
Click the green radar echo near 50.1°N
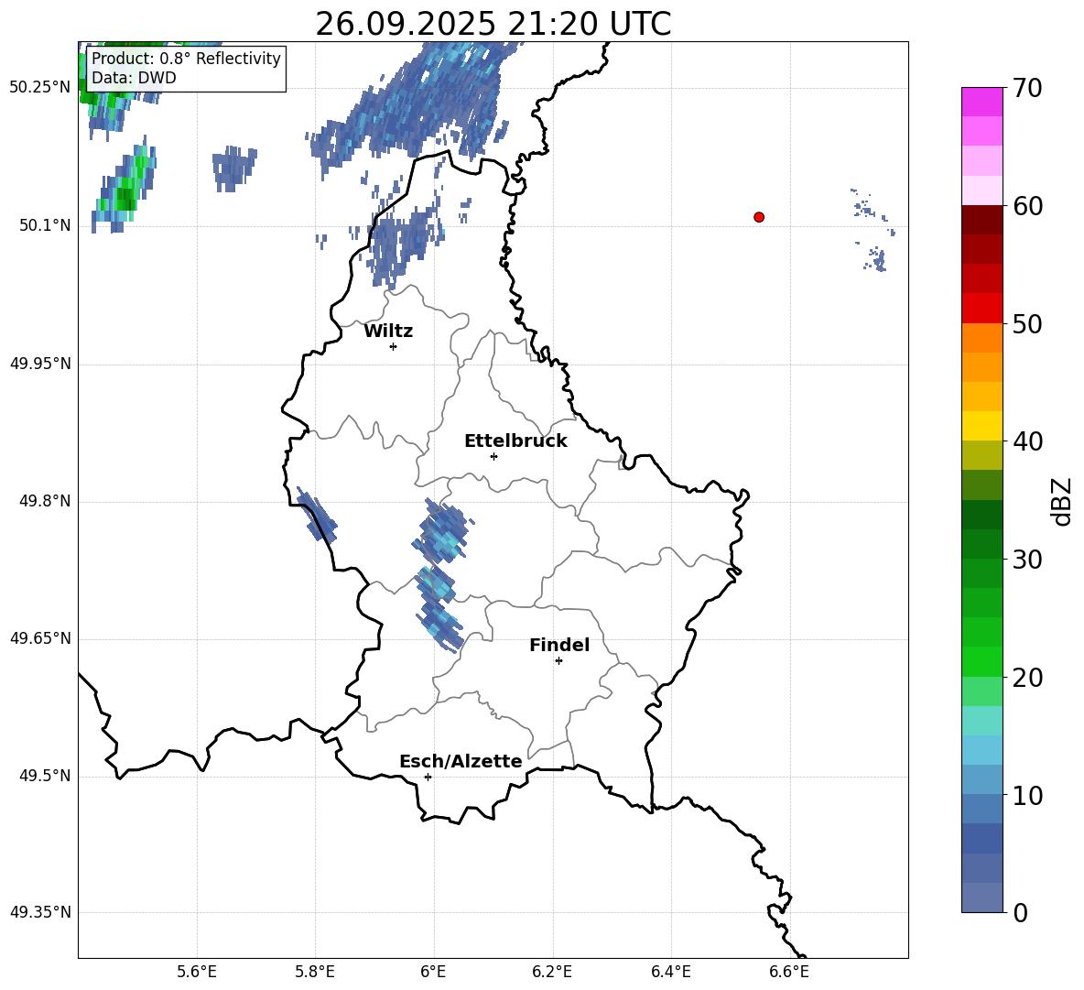tap(125, 187)
